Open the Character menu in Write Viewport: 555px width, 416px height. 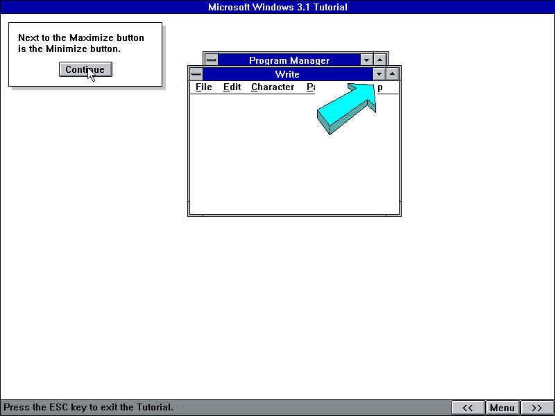click(x=273, y=87)
